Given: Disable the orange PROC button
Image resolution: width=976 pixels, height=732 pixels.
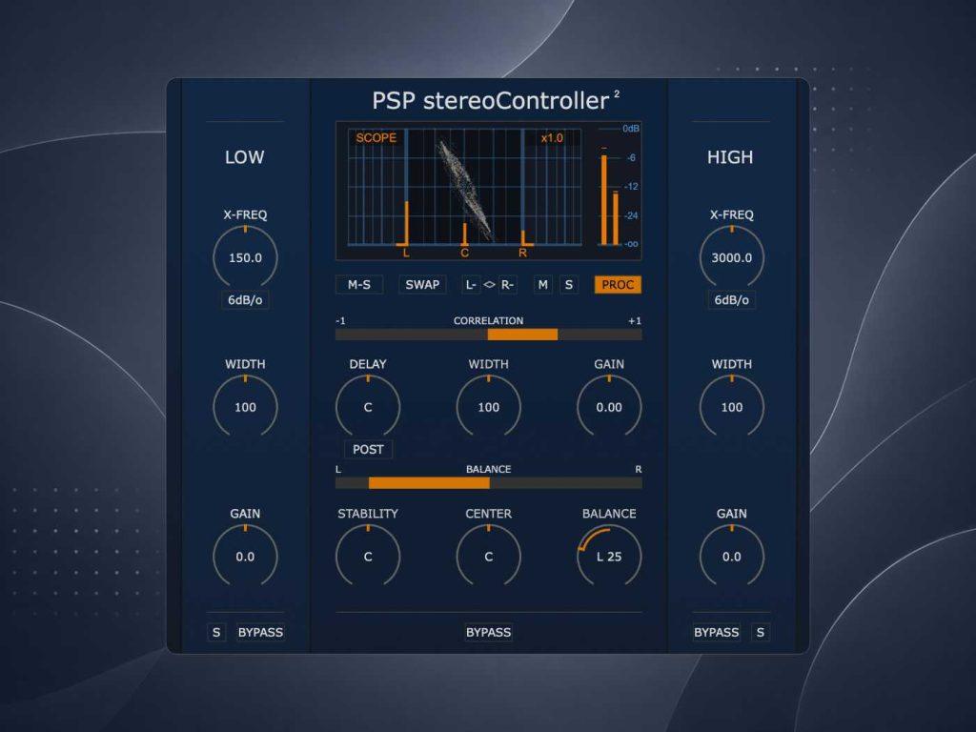Looking at the screenshot, I should click(618, 284).
